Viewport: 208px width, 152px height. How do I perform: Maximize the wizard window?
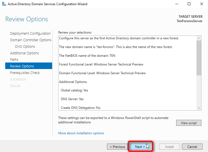pos(189,4)
